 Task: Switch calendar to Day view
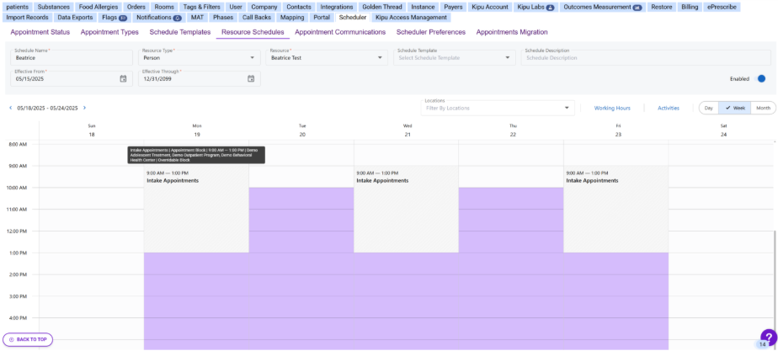tap(708, 108)
